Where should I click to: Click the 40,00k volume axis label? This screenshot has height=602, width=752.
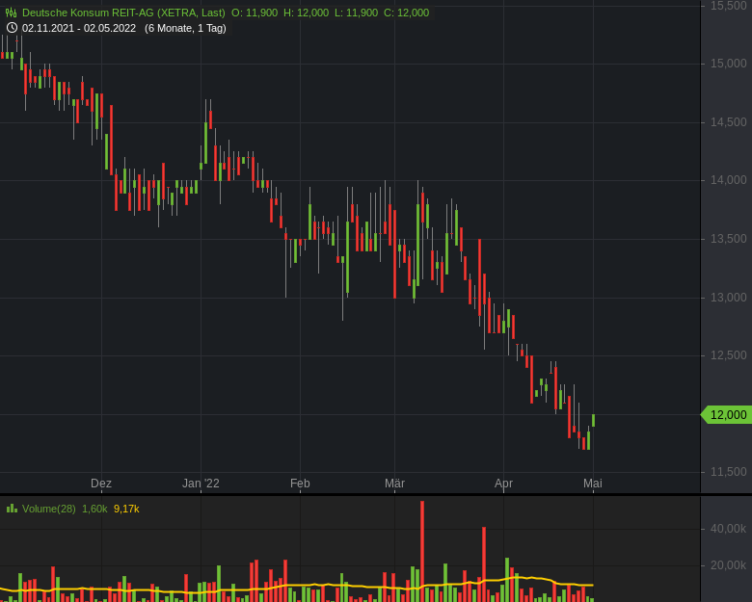(x=729, y=529)
